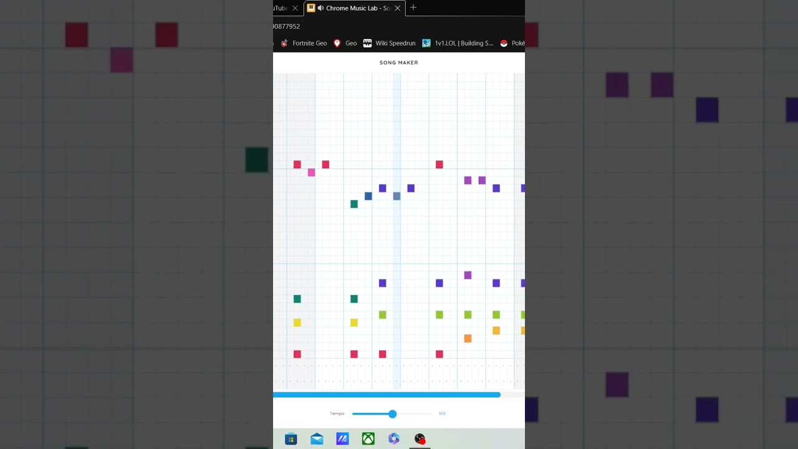Open a new browser tab

413,7
